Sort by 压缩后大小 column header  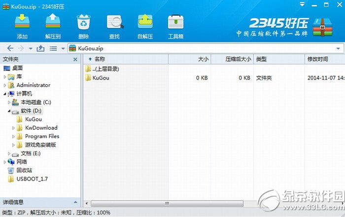pos(232,59)
